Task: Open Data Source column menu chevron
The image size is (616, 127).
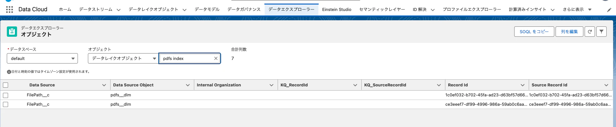Action: point(104,85)
